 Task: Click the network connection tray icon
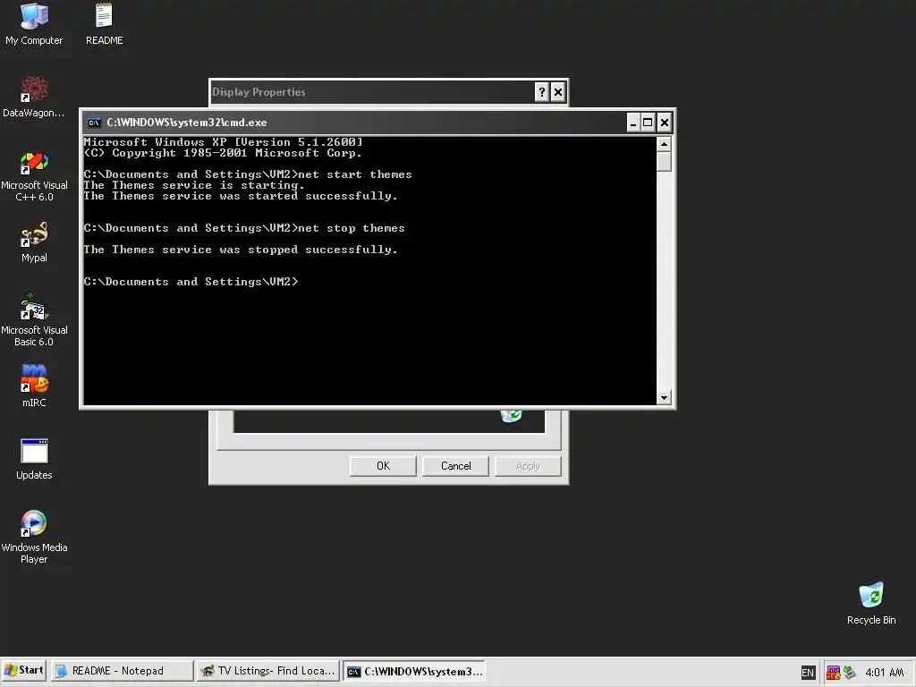[x=850, y=673]
